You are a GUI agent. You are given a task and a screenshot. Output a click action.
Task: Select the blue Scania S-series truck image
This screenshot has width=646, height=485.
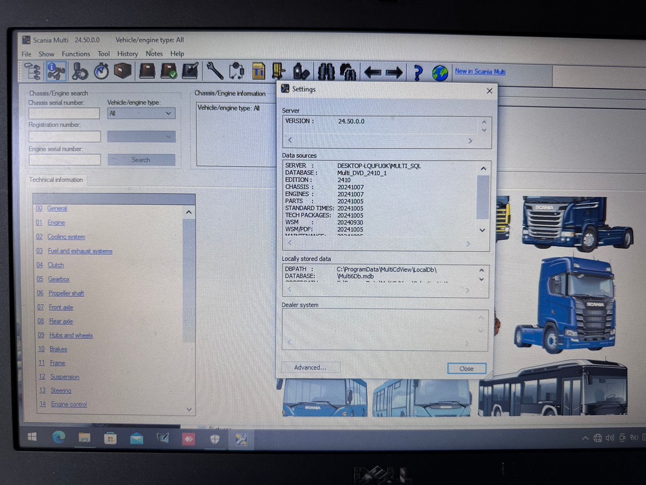(565, 305)
